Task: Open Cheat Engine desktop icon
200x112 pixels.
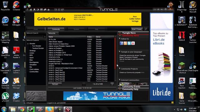Action: click(193, 67)
